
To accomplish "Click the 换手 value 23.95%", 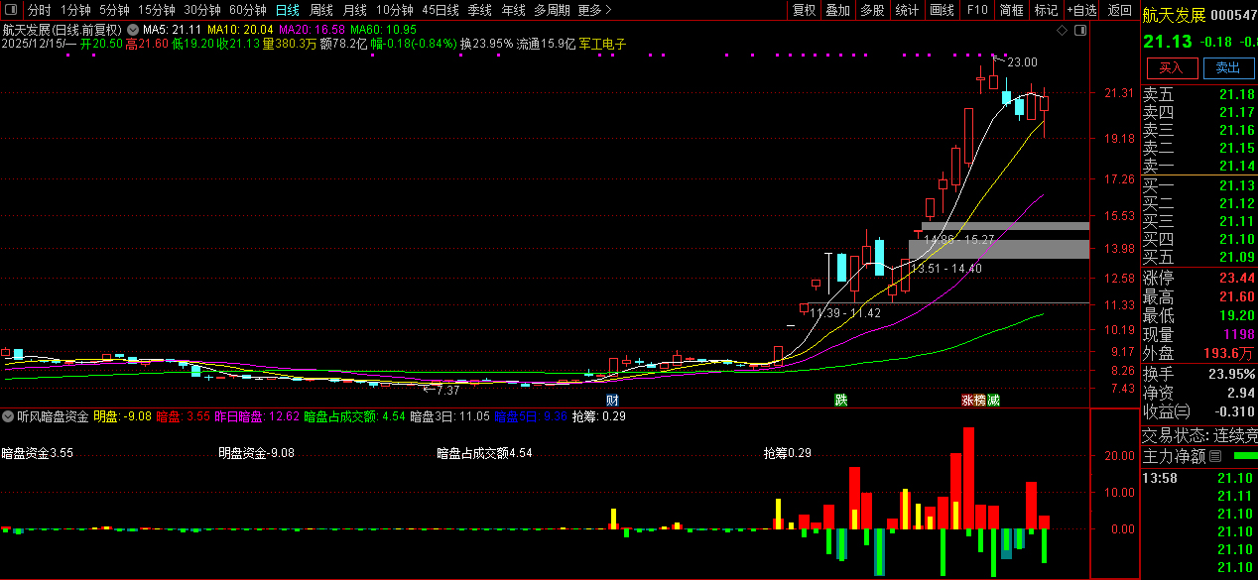I will click(1230, 374).
